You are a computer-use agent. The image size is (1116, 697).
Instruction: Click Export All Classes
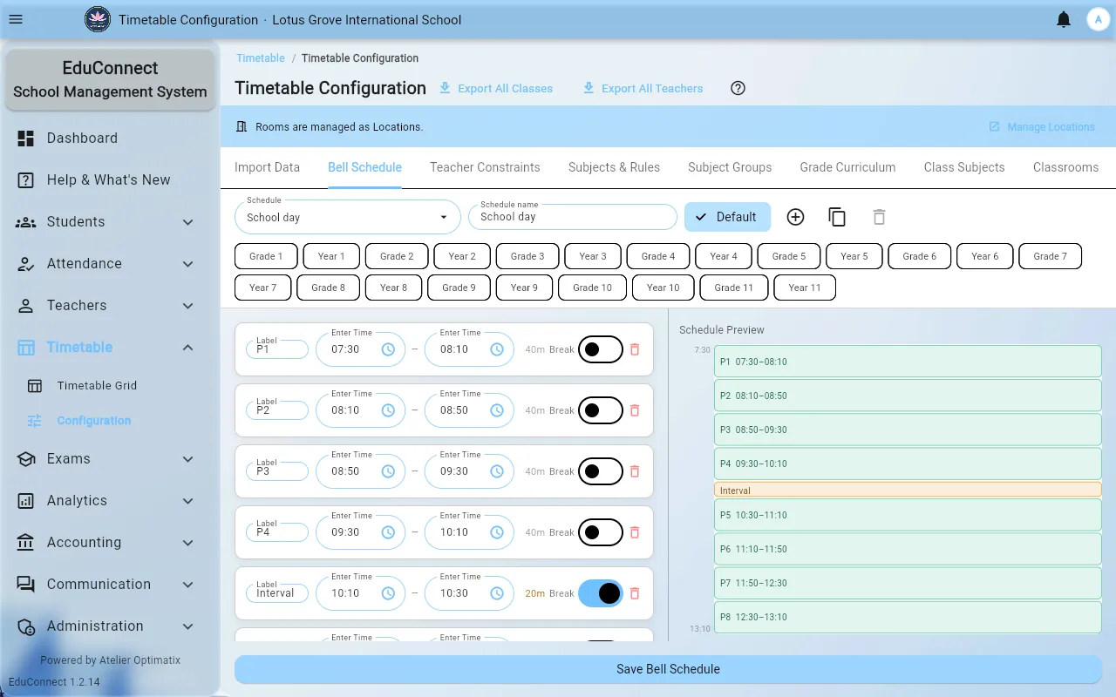coord(495,88)
